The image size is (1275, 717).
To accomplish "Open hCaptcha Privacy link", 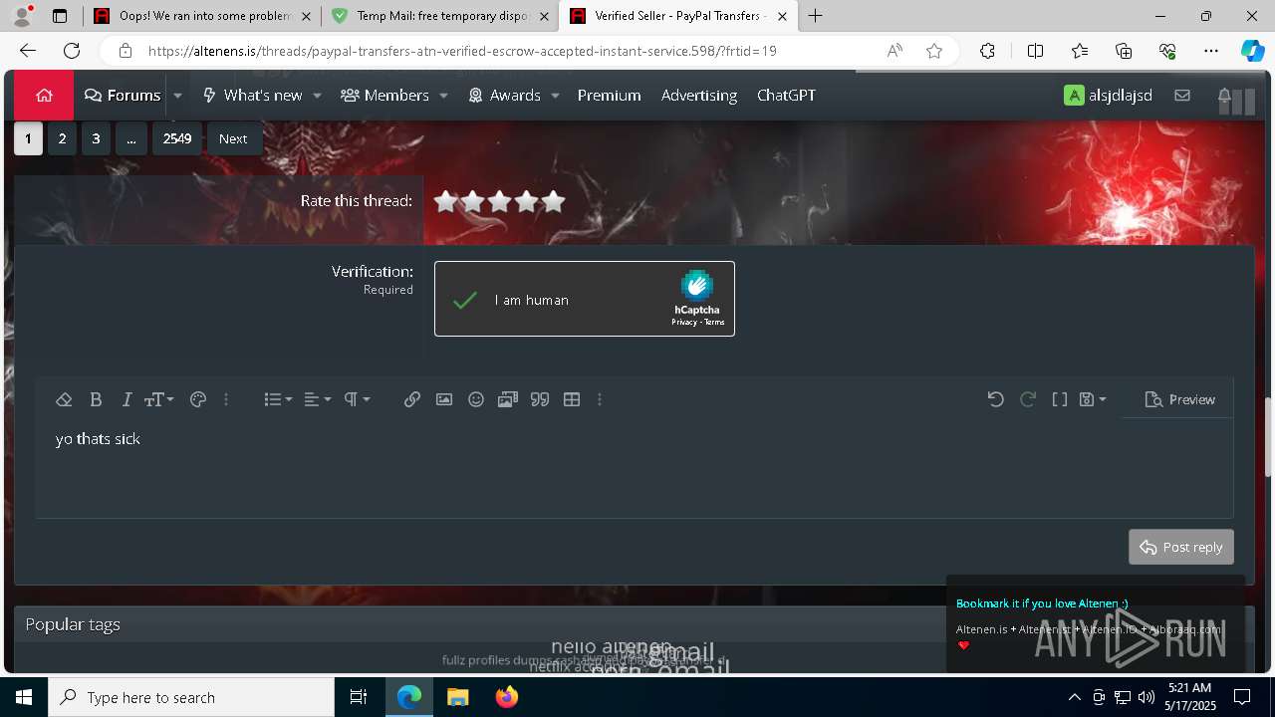I will tap(684, 323).
